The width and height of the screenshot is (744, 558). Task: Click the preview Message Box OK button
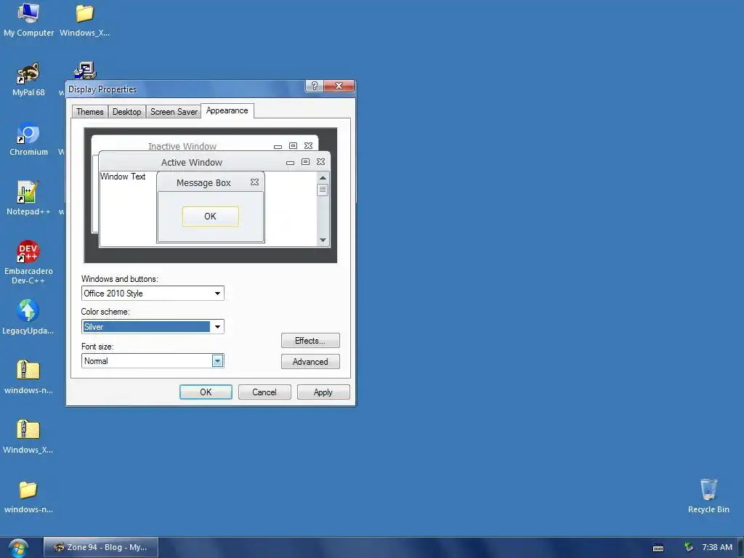click(x=210, y=217)
